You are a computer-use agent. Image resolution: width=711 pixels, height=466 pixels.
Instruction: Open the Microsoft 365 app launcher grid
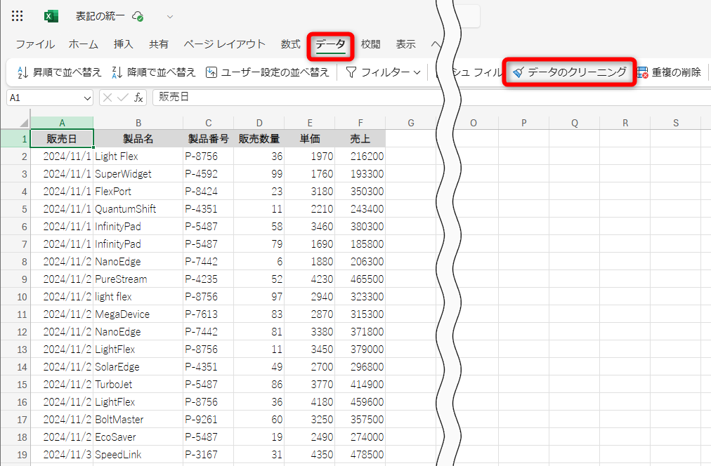click(x=17, y=15)
